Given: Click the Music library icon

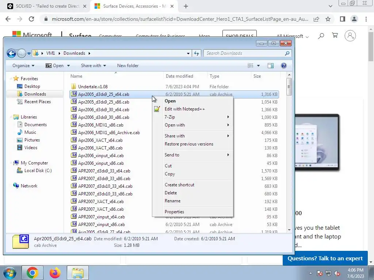Looking at the screenshot, I should tap(20, 132).
